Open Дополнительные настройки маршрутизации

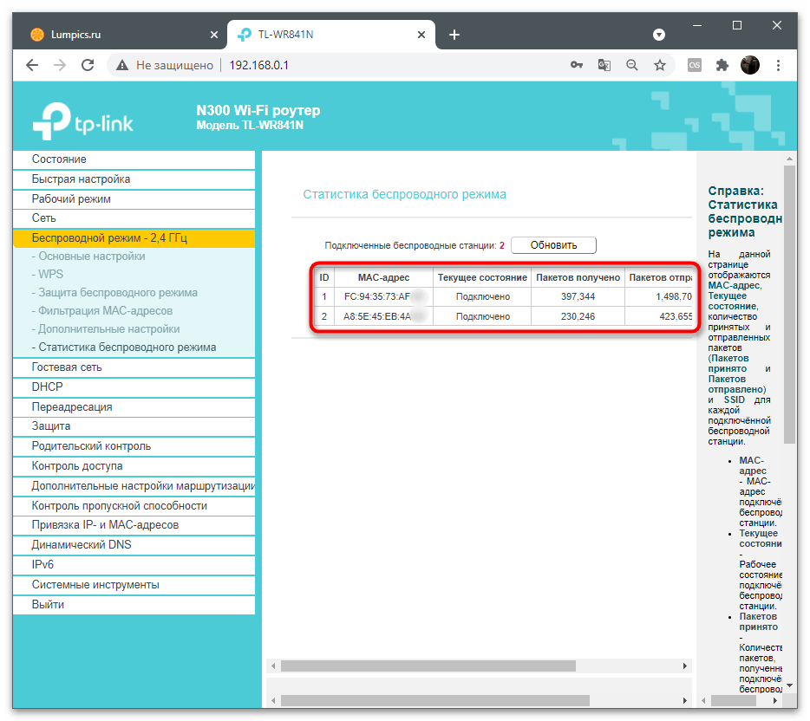click(134, 485)
